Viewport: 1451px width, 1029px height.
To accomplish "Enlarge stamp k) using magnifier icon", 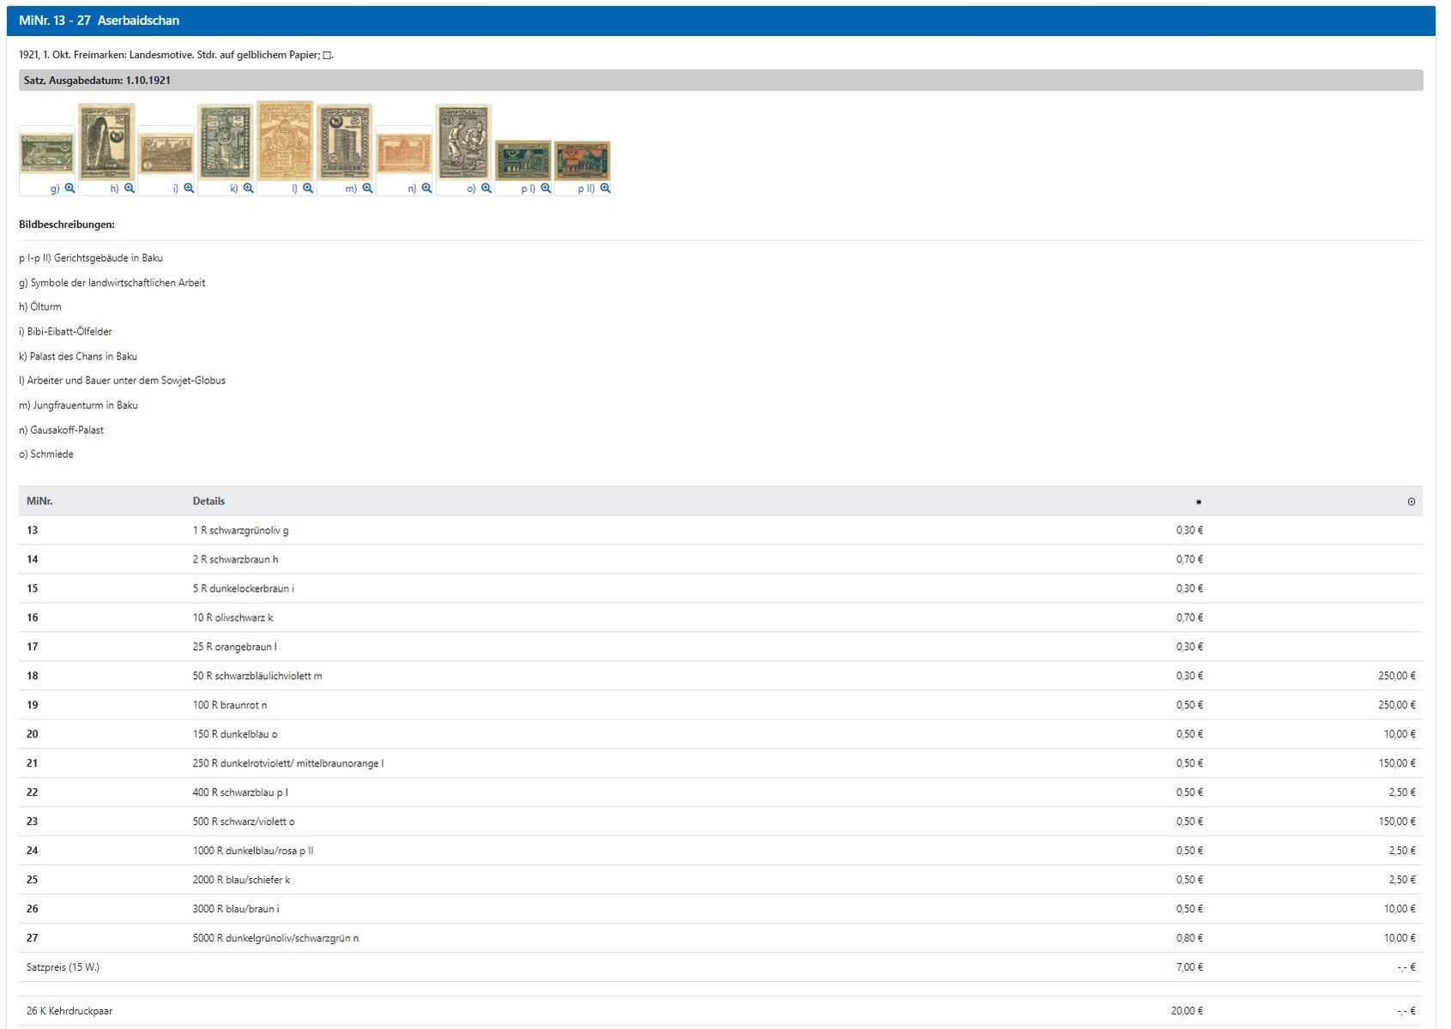I will [x=248, y=189].
